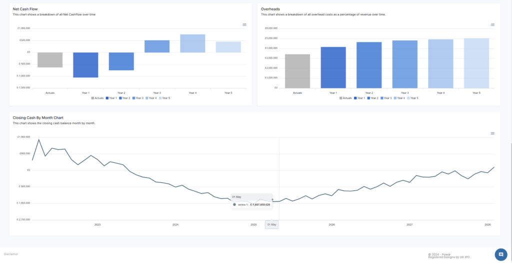512x263 pixels.
Task: Toggle Actuals series in Net Cash Flow legend
Action: pyautogui.click(x=99, y=98)
